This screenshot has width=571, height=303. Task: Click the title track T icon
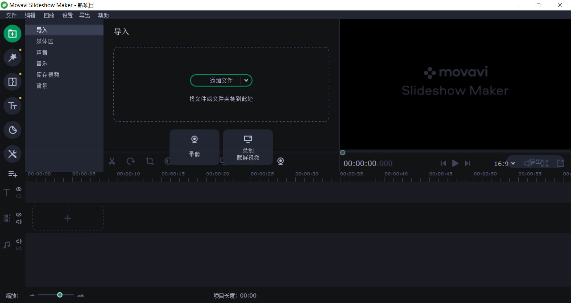(x=7, y=192)
